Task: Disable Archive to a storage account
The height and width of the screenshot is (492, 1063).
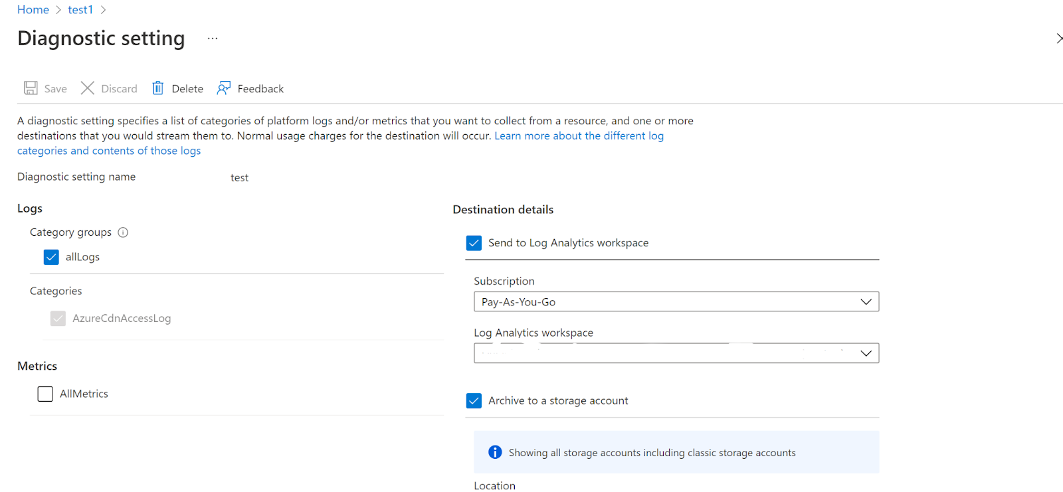Action: (x=474, y=400)
